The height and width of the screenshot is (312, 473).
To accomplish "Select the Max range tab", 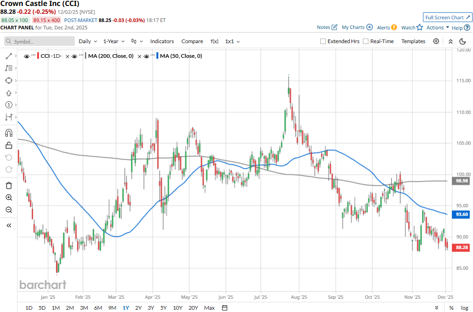I will point(209,308).
